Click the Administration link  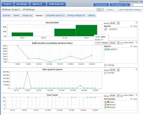pos(101,5)
